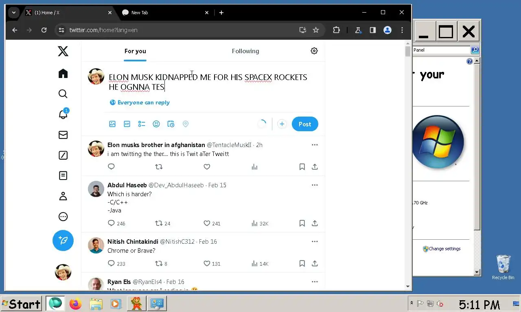This screenshot has width=521, height=312.
Task: Open Chrome extensions puzzle icon
Action: [x=336, y=30]
